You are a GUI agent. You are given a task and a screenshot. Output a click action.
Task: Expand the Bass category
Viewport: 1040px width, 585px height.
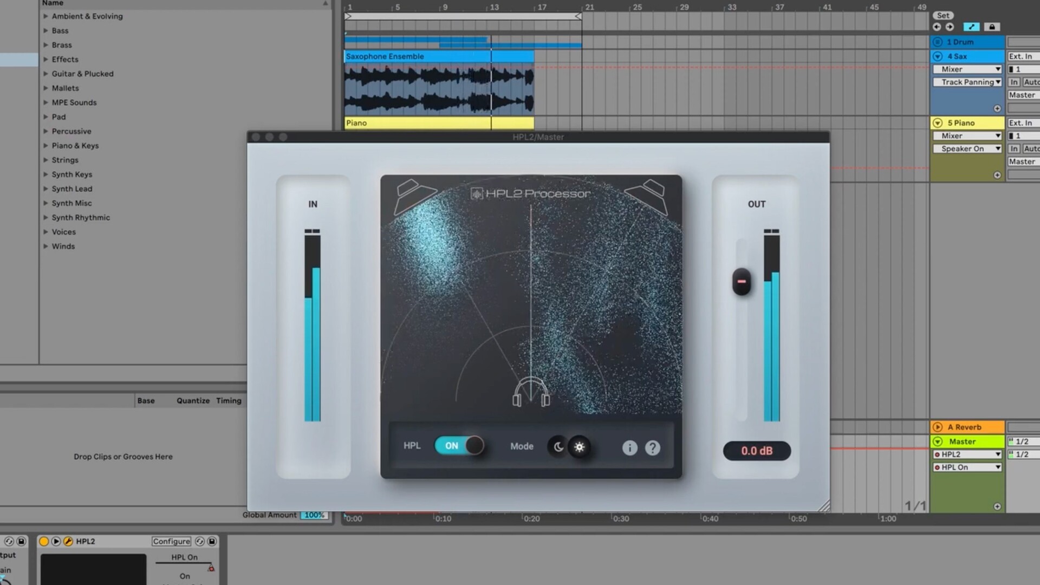click(45, 31)
